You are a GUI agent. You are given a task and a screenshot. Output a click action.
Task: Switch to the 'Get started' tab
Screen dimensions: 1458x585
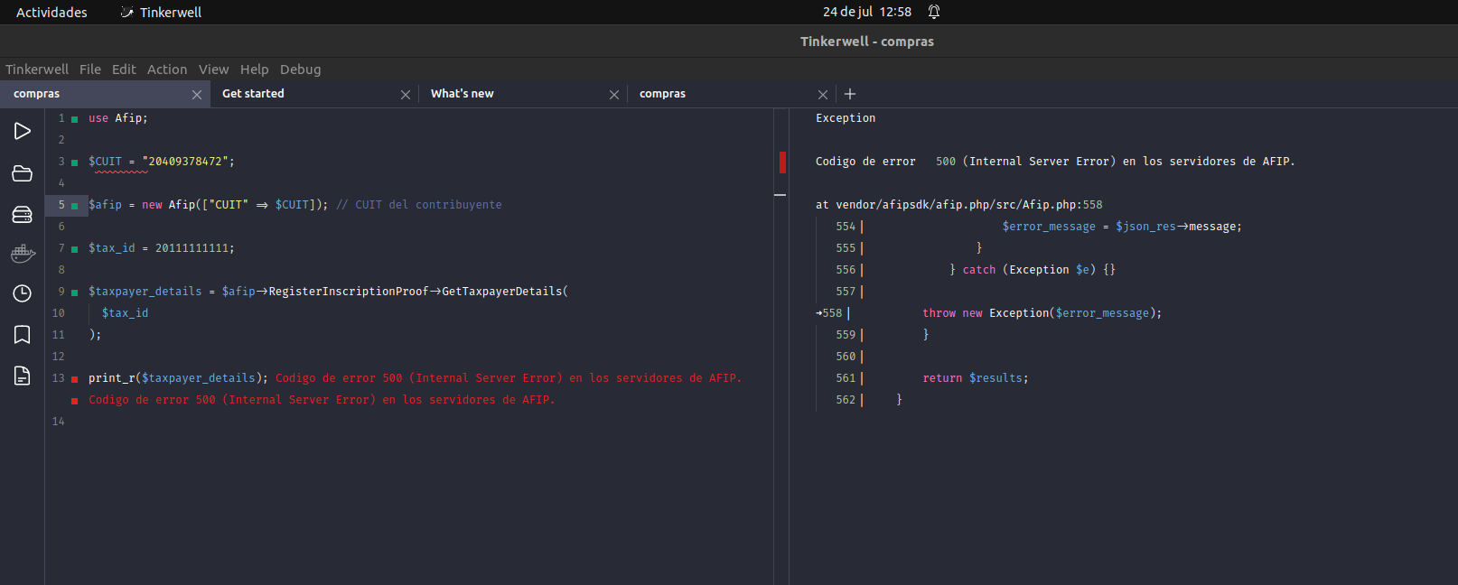[253, 94]
